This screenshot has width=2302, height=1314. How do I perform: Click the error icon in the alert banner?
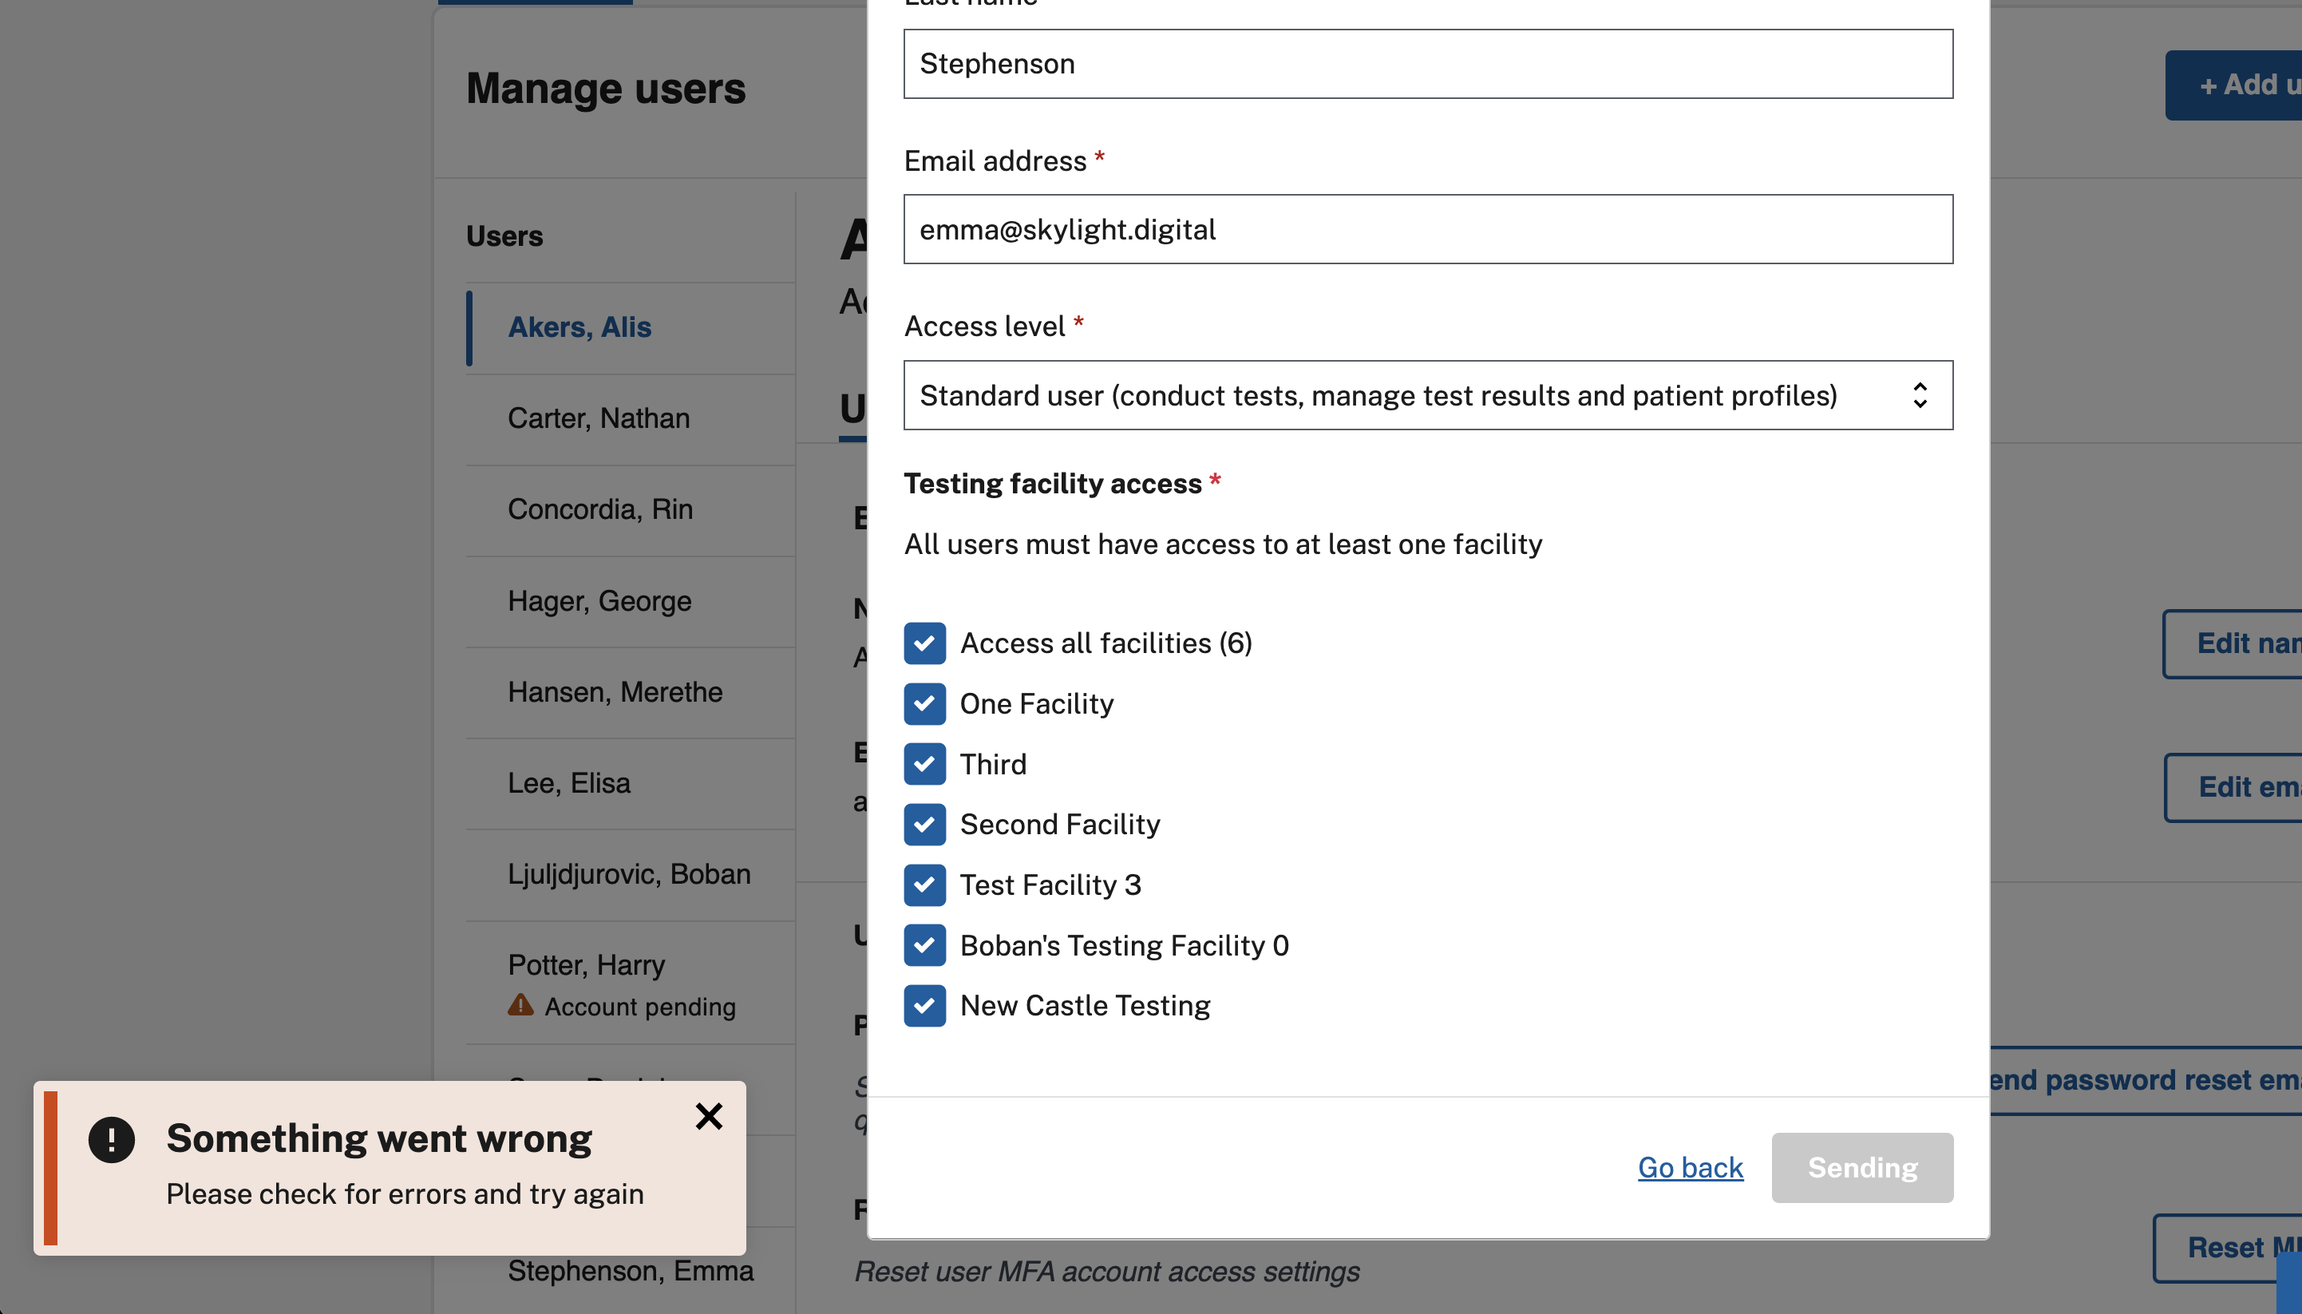pos(112,1138)
